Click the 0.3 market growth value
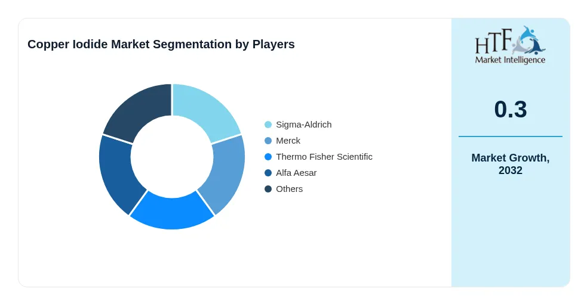The image size is (587, 298). pyautogui.click(x=510, y=110)
